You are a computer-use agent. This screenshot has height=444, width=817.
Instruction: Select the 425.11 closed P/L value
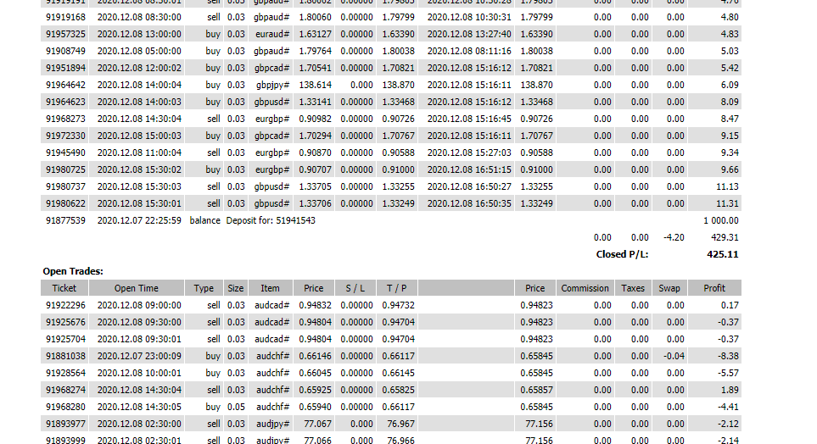coord(723,254)
